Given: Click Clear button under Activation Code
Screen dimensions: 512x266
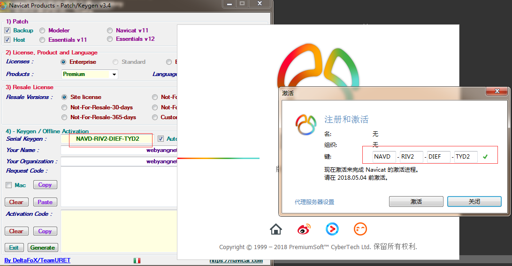Looking at the screenshot, I should pyautogui.click(x=16, y=231).
